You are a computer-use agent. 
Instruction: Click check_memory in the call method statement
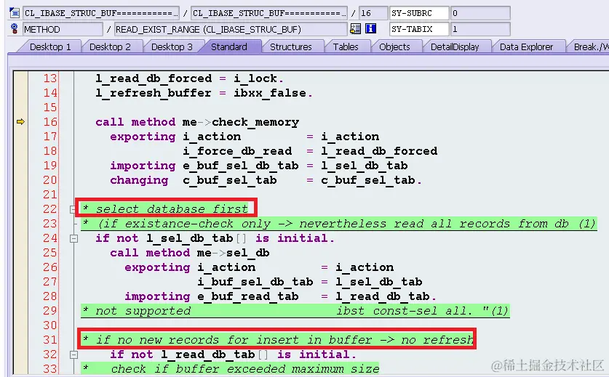pyautogui.click(x=255, y=122)
